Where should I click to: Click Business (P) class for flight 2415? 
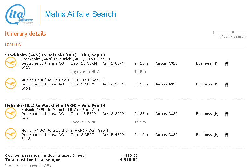207,63
